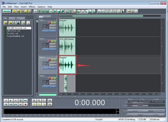Open the View menu
This screenshot has height=122, width=168.
[16, 7]
